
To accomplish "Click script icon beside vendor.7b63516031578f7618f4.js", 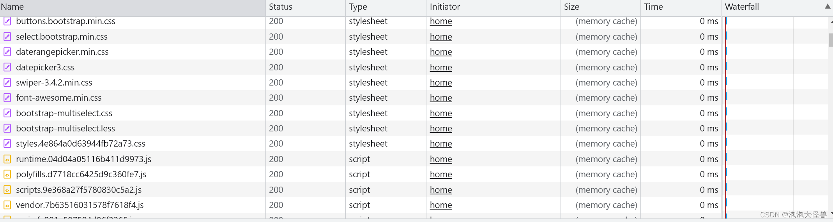I will (x=7, y=205).
